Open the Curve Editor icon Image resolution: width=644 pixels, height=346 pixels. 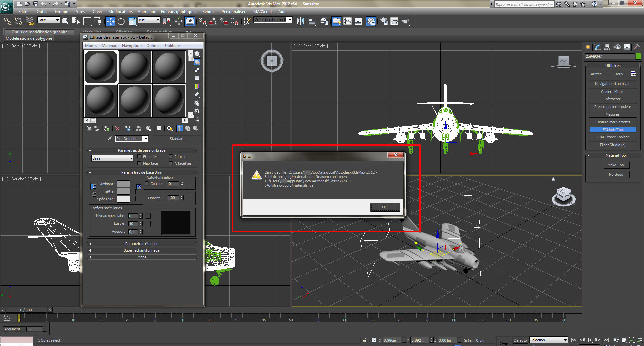pos(347,21)
